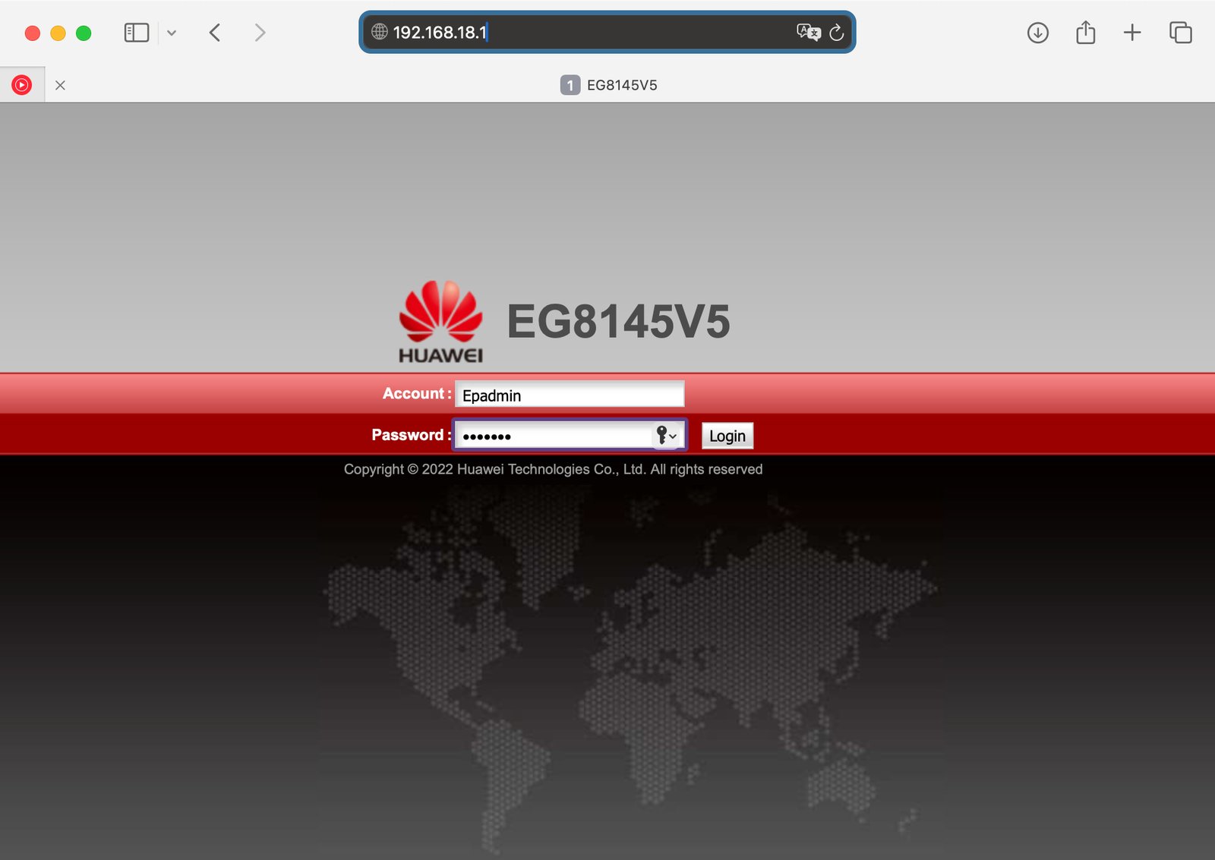Click the 'Password :' label
Viewport: 1215px width, 860px height.
pyautogui.click(x=412, y=435)
